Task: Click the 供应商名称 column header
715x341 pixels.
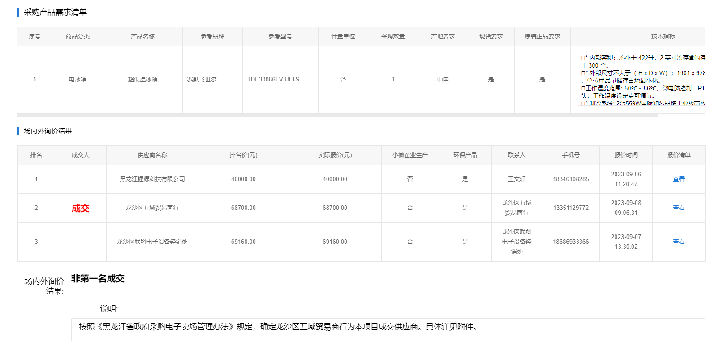Action: (152, 155)
